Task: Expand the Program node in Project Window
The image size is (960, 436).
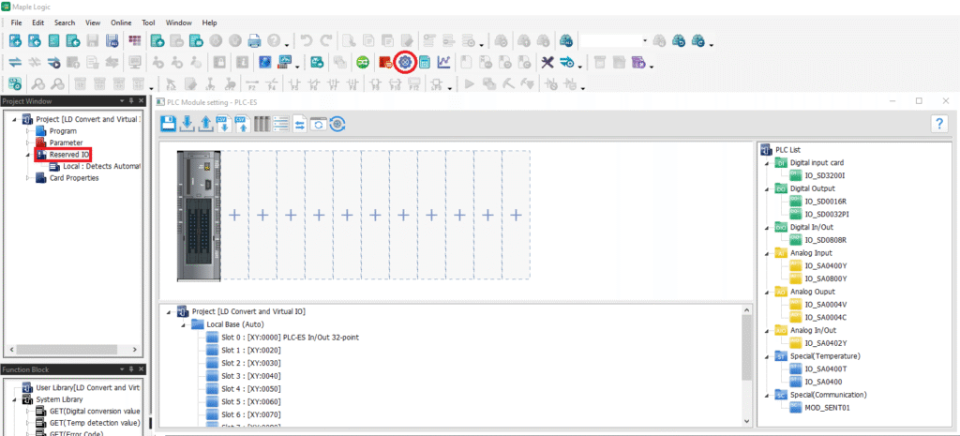Action: (27, 131)
